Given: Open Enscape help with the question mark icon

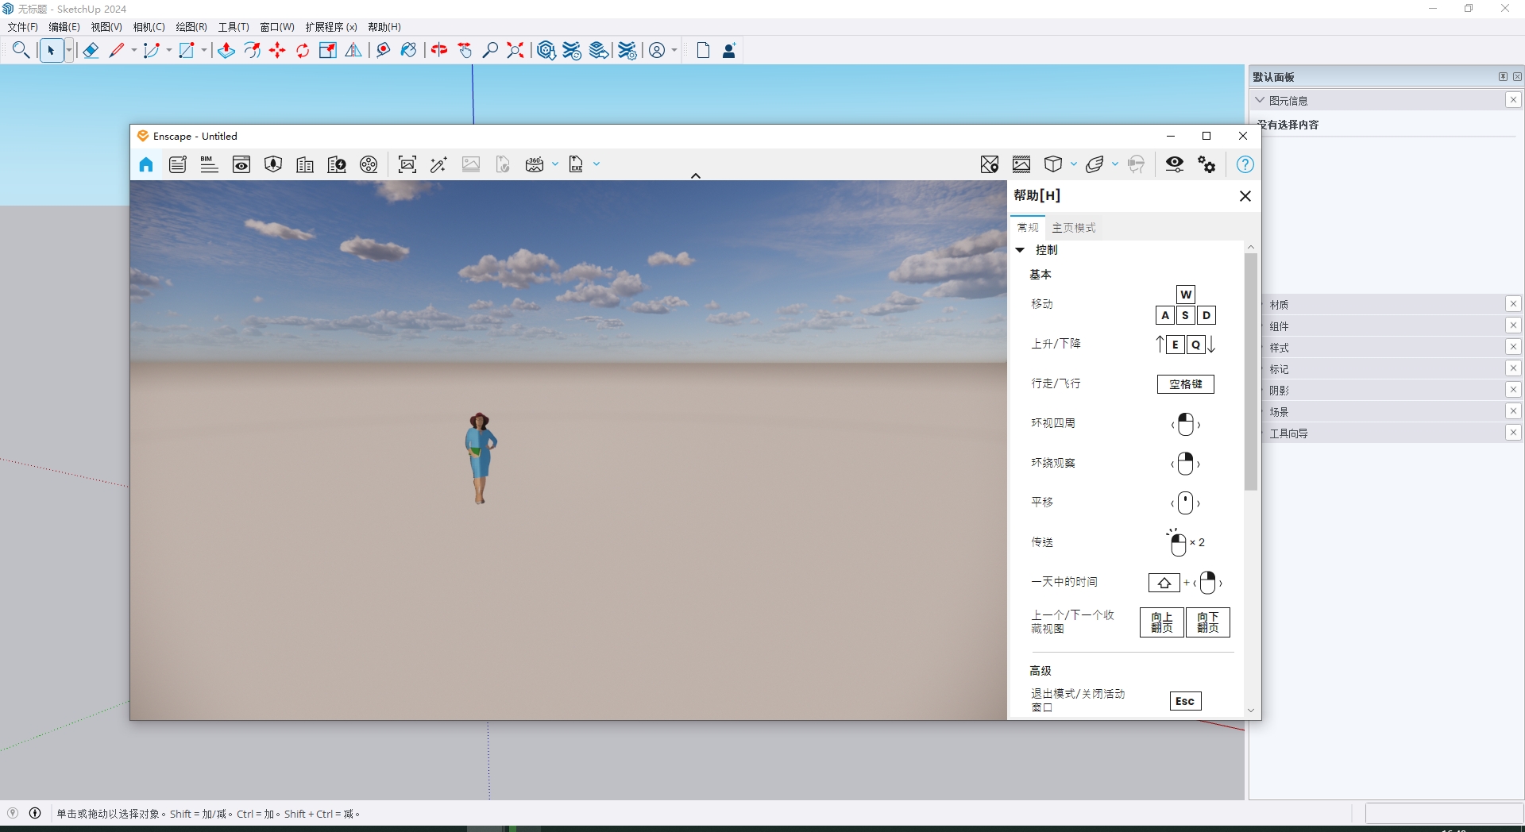Looking at the screenshot, I should click(1245, 164).
